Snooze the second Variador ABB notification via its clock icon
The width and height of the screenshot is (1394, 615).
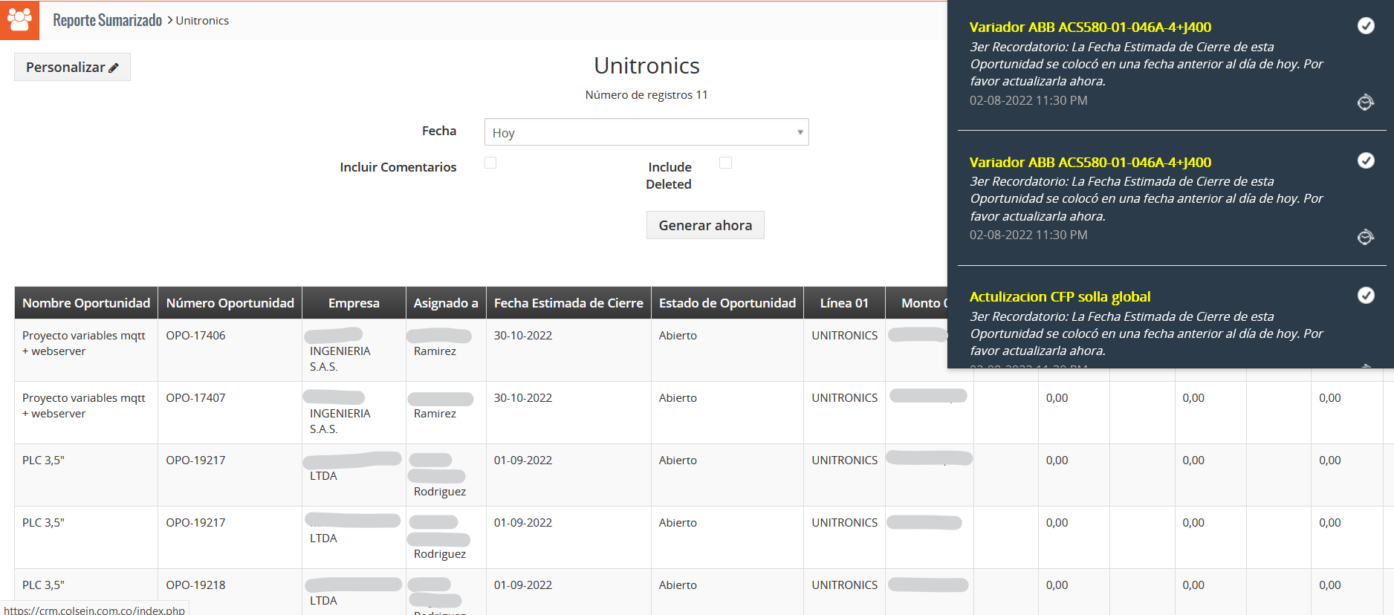(x=1366, y=237)
